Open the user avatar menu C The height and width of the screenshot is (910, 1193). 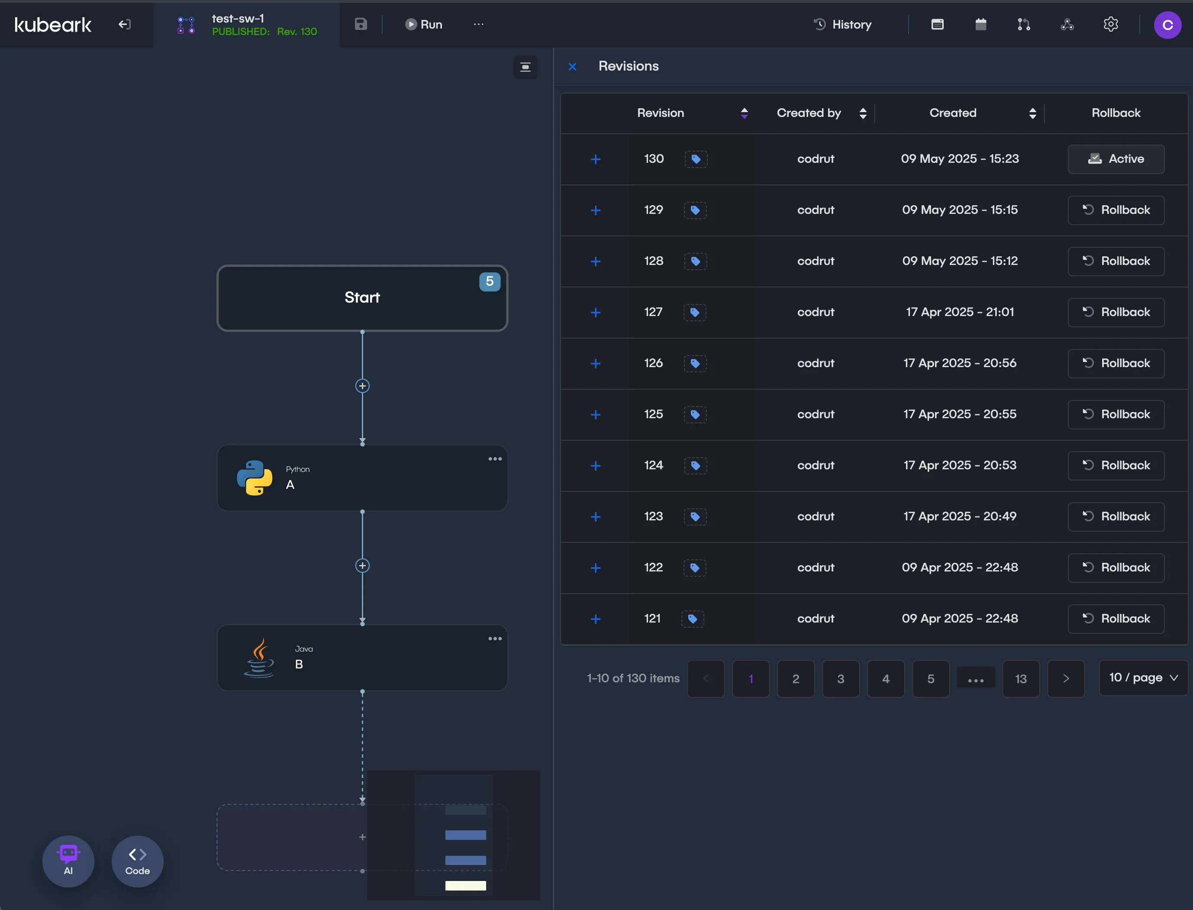point(1167,25)
